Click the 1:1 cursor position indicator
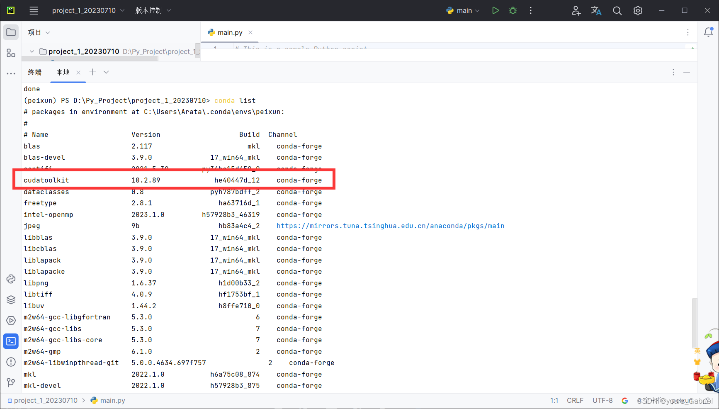This screenshot has width=719, height=409. [x=554, y=401]
